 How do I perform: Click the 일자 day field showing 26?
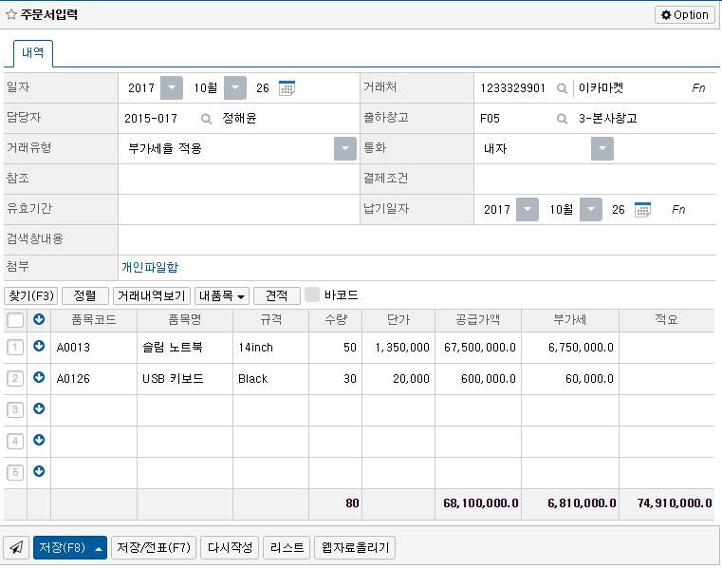tap(263, 87)
